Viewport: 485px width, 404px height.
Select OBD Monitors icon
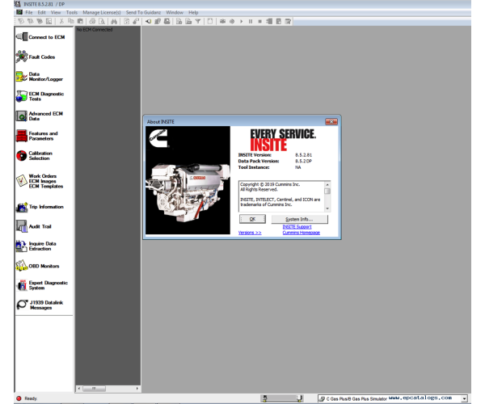pyautogui.click(x=22, y=266)
